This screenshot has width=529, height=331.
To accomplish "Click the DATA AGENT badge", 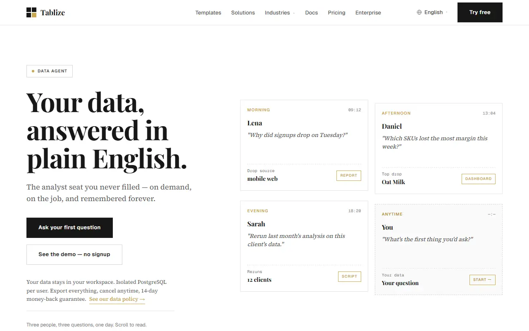I will (50, 71).
